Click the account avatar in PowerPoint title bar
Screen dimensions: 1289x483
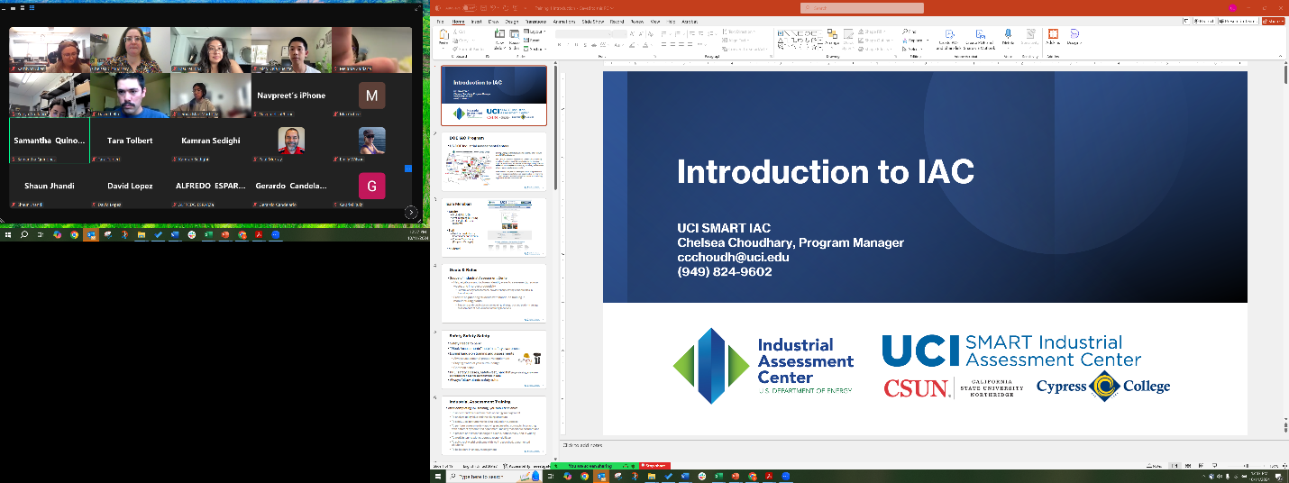click(1232, 8)
